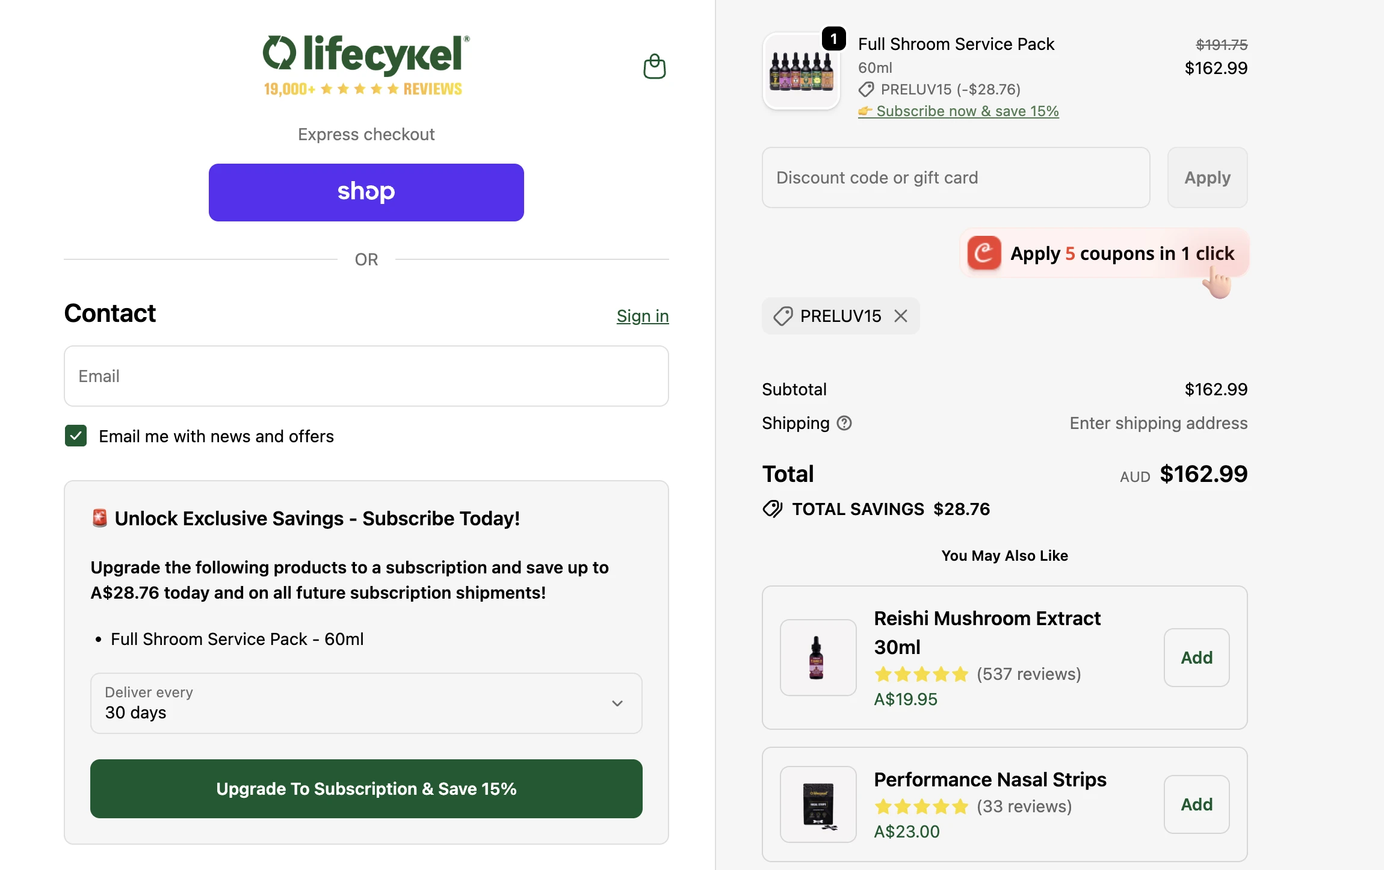Click the TOTAL SAVINGS $28.76 text
Image resolution: width=1384 pixels, height=870 pixels.
tap(891, 509)
